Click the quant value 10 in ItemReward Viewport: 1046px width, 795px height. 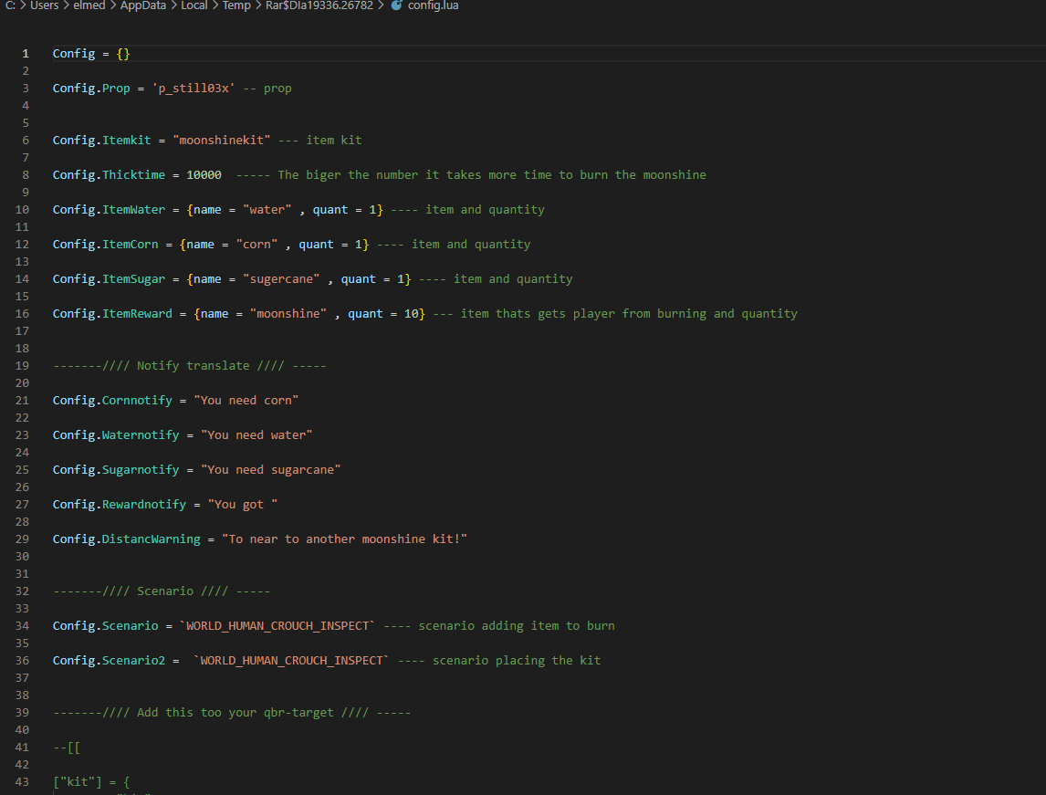coord(411,313)
